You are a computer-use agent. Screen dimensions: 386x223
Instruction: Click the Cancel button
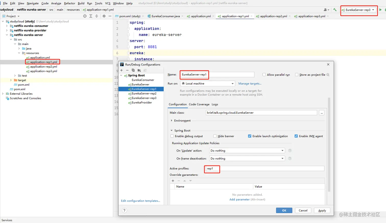pyautogui.click(x=303, y=210)
